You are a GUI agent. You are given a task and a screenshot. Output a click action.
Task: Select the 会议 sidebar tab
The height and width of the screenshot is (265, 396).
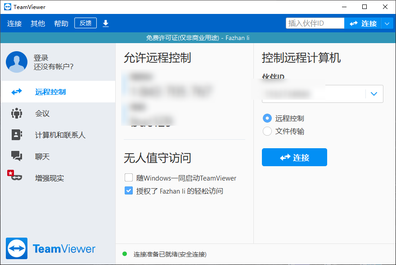click(58, 113)
